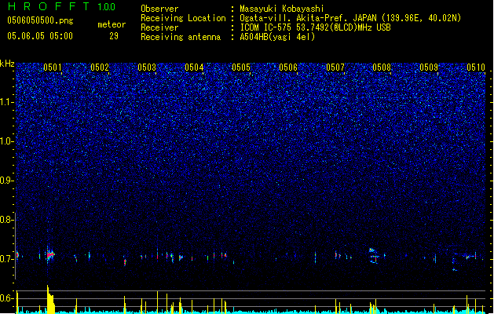Click the 0505 time marker
Image resolution: width=494 pixels, height=314 pixels.
tap(241, 68)
